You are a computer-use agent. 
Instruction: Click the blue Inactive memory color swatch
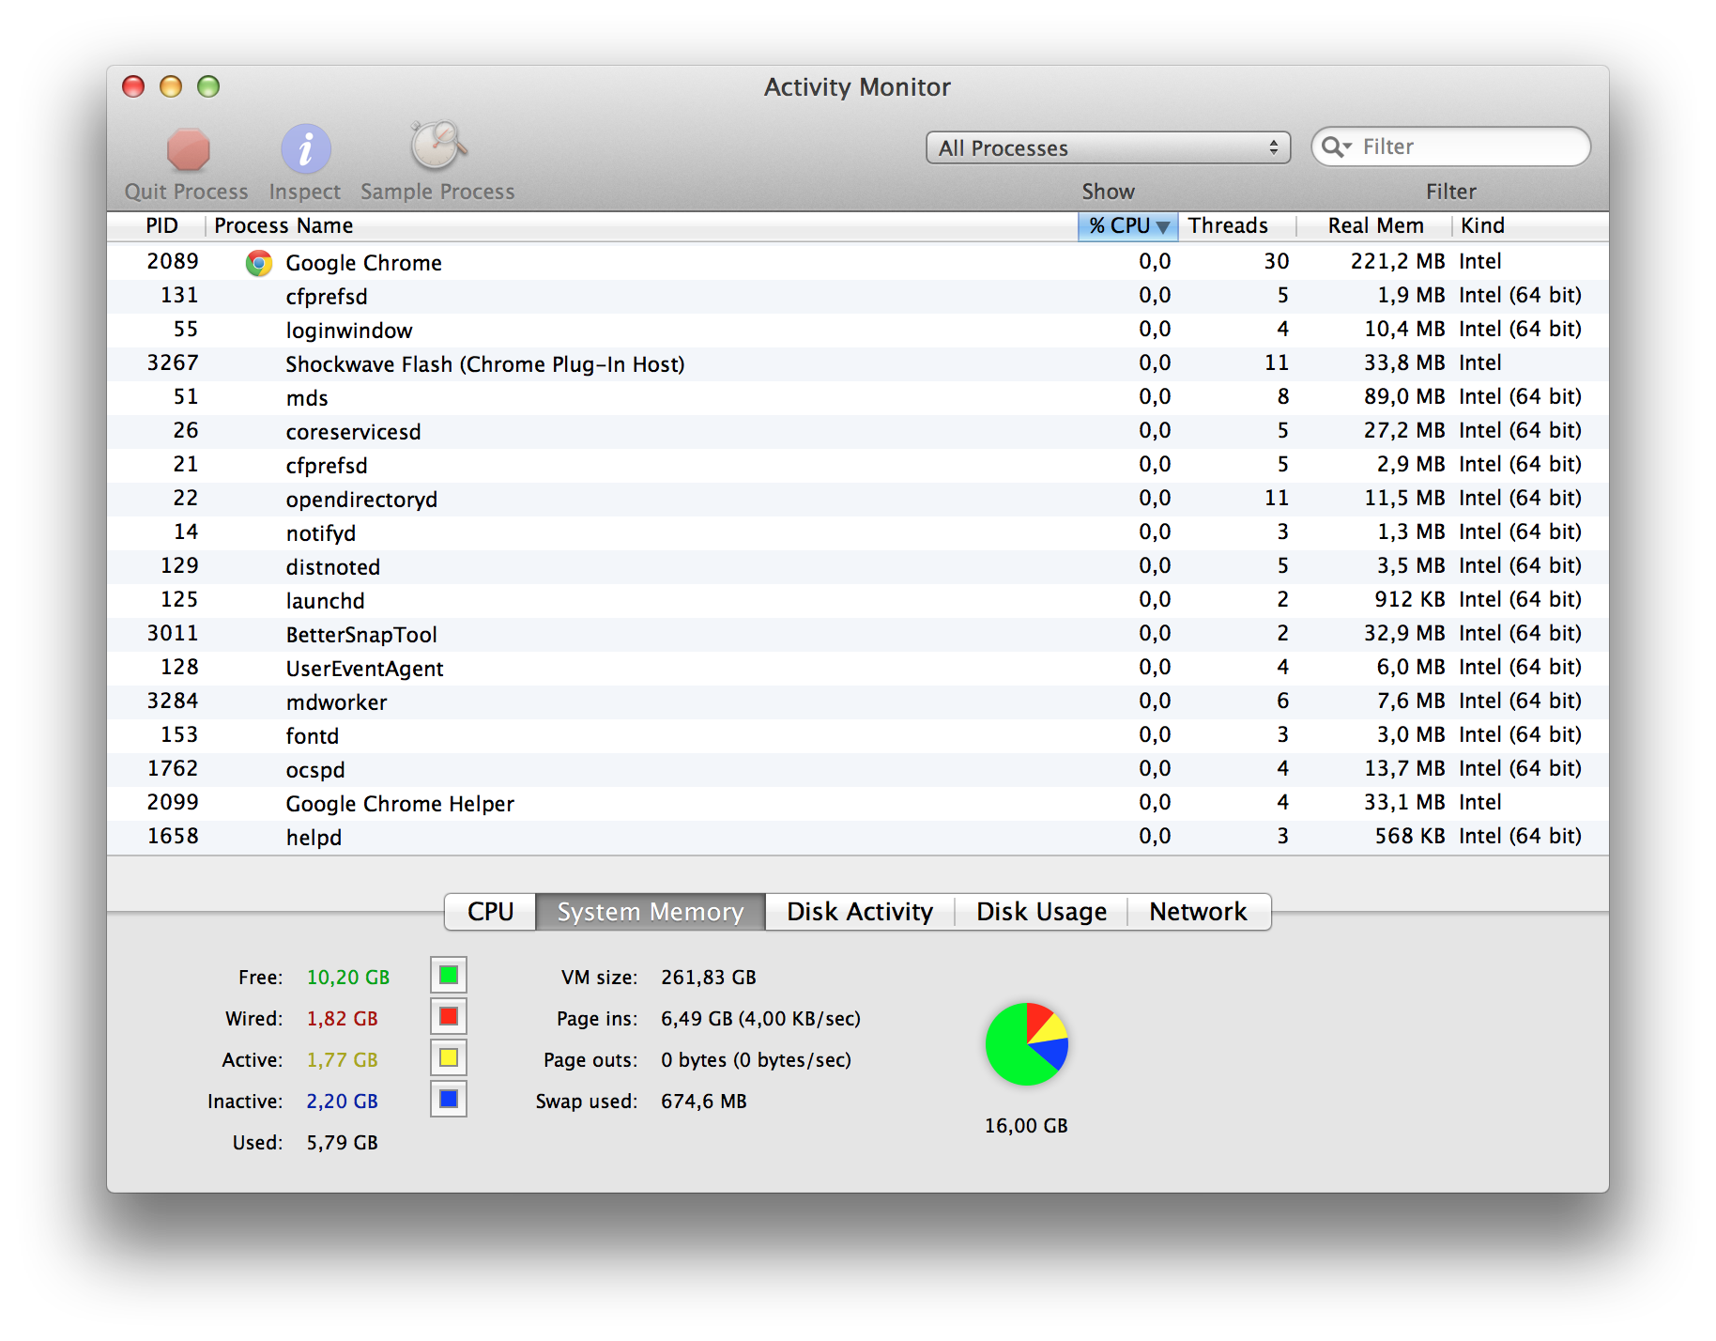click(449, 1099)
